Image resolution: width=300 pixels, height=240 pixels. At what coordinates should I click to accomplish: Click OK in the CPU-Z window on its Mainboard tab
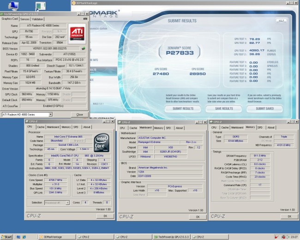(x=198, y=217)
